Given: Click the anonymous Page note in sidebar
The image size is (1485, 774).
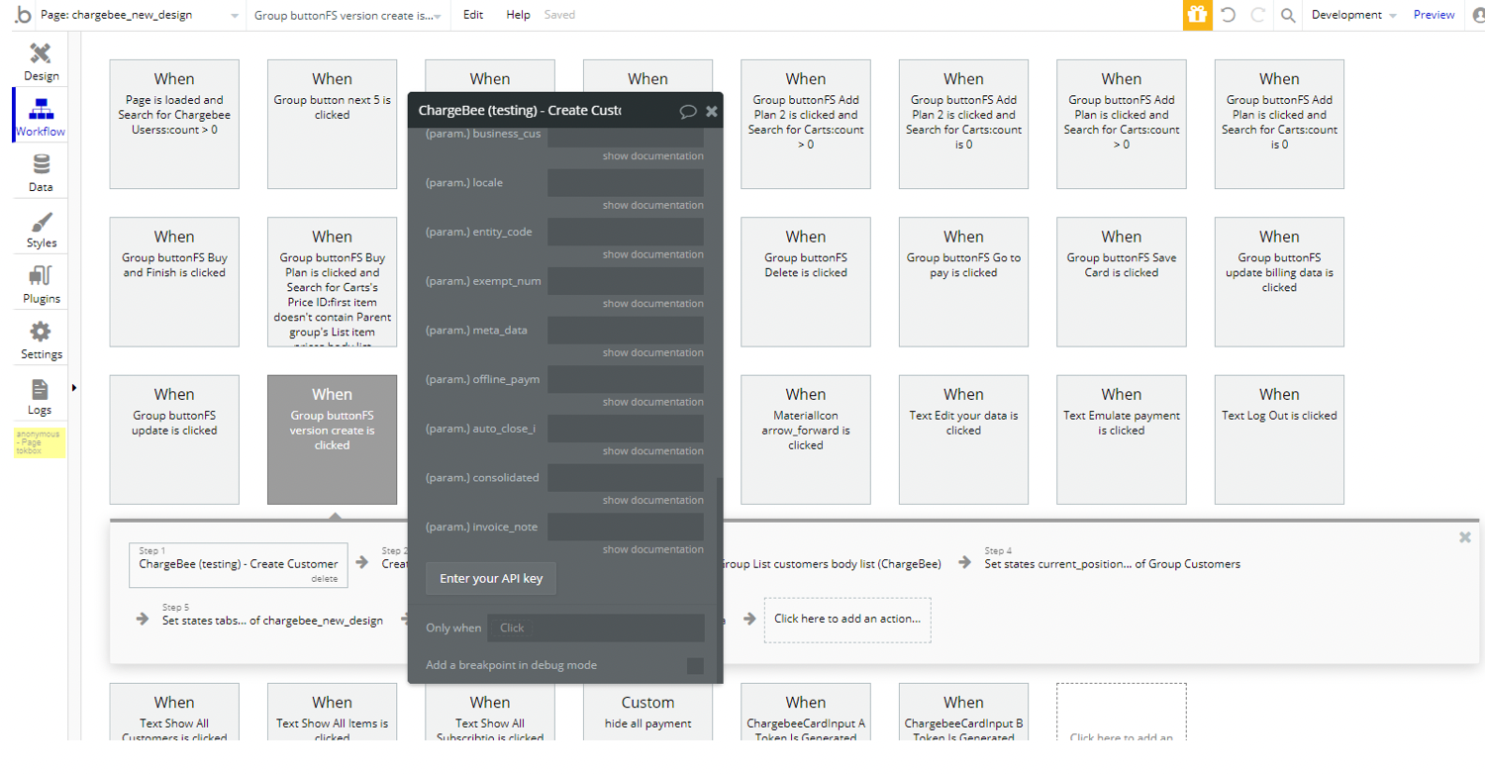Looking at the screenshot, I should 40,442.
